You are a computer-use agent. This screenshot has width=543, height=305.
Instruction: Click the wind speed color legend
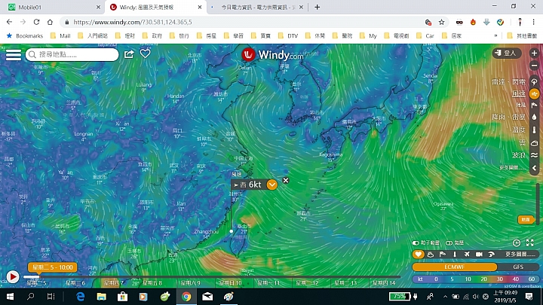pos(475,279)
